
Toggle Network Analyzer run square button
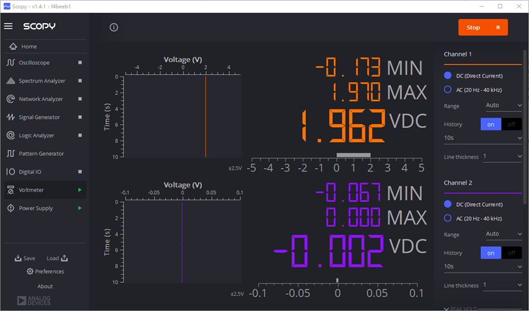coord(80,99)
